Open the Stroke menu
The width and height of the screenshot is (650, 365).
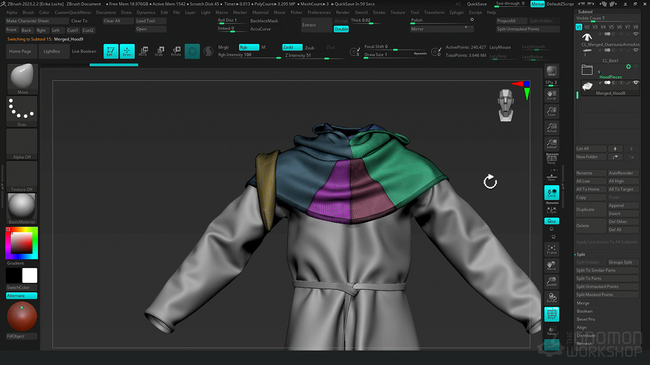(379, 12)
